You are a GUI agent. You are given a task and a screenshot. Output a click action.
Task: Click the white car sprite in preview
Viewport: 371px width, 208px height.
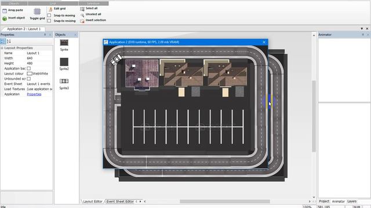[116, 60]
